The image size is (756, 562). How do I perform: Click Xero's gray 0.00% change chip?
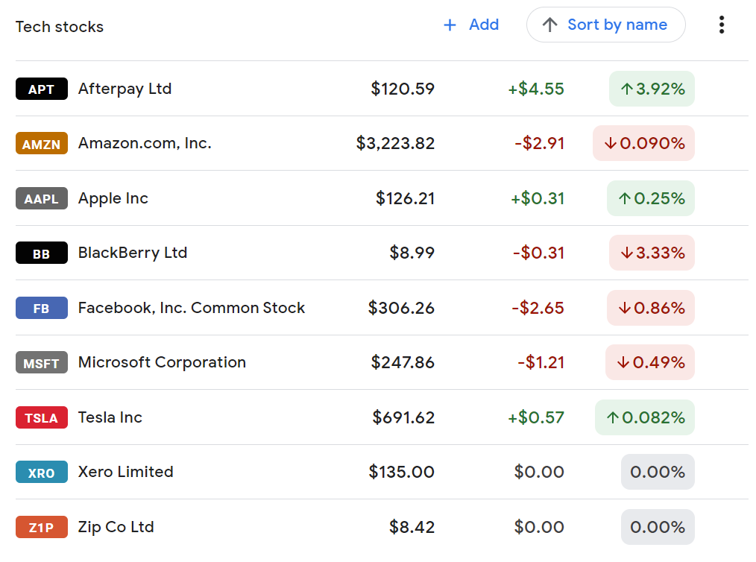[x=658, y=472]
